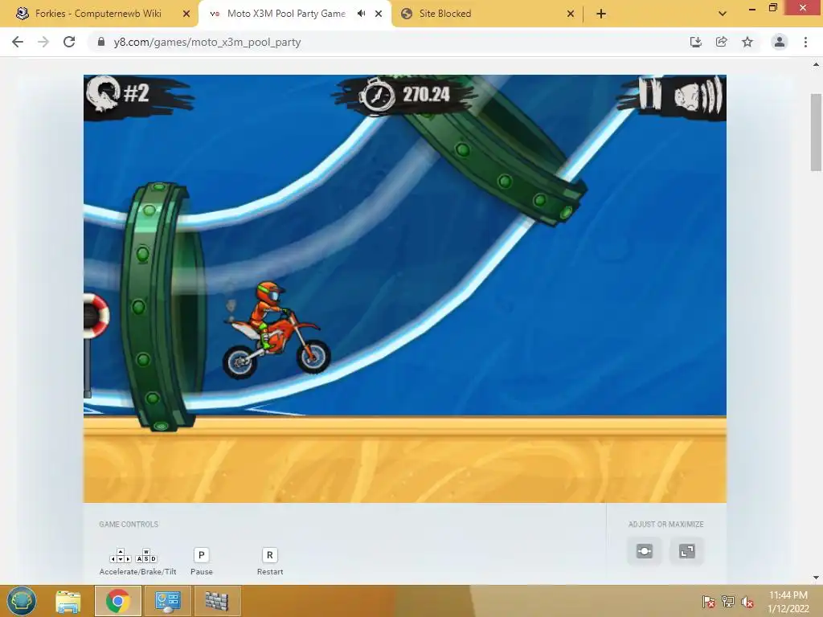Open the brick wall firewall taskbar icon
Image resolution: width=823 pixels, height=617 pixels.
coord(217,601)
